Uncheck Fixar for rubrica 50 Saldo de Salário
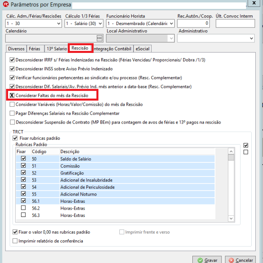This screenshot has height=263, width=263. (x=23, y=158)
